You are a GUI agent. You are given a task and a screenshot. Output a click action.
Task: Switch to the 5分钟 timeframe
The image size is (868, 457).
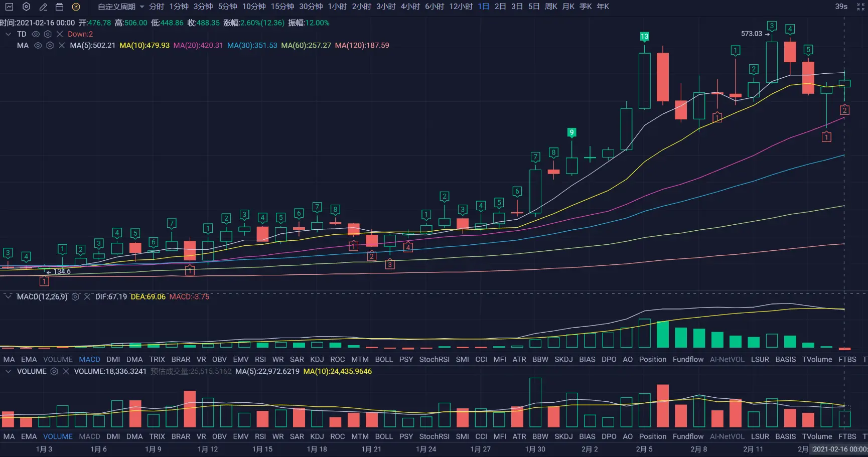[227, 7]
